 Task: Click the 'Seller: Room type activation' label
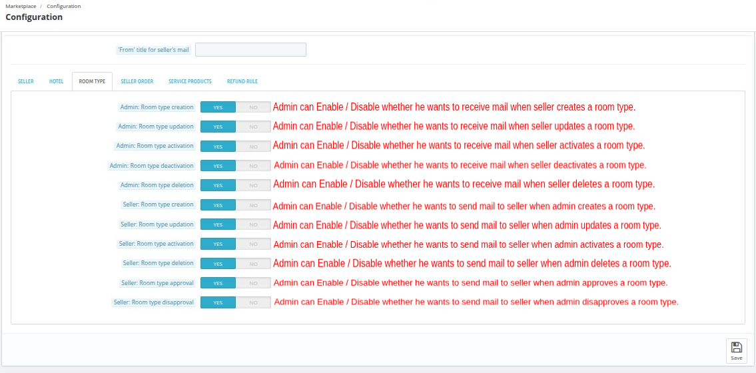(x=157, y=243)
